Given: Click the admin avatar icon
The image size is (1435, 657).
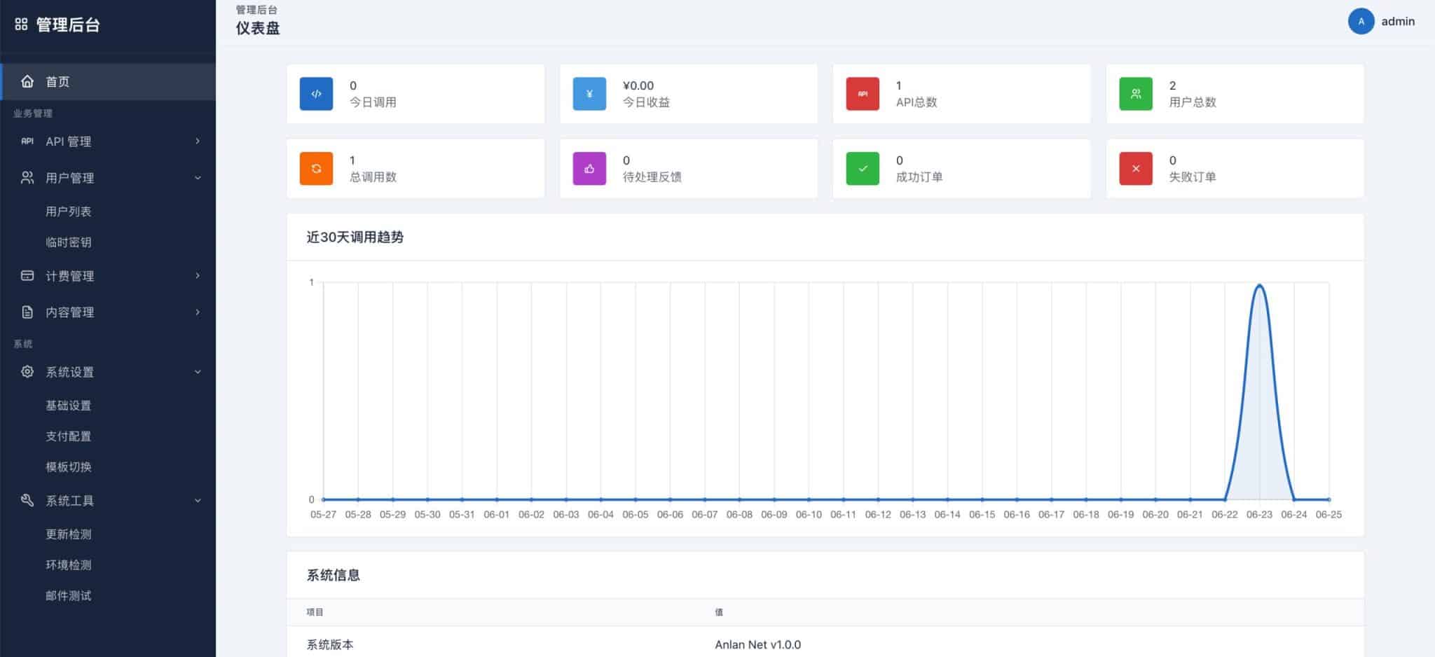Looking at the screenshot, I should coord(1361,21).
